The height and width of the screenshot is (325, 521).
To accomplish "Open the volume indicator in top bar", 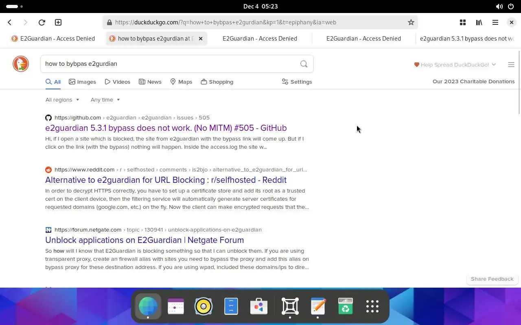I will tap(499, 6).
